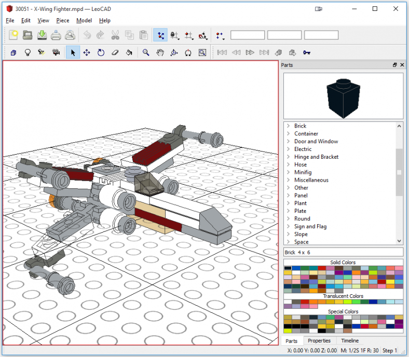The image size is (409, 357).
Task: Expand the Hinge and Bracket category
Action: 288,157
